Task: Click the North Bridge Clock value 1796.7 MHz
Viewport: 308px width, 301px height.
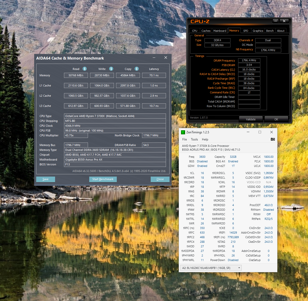Action: click(x=154, y=135)
